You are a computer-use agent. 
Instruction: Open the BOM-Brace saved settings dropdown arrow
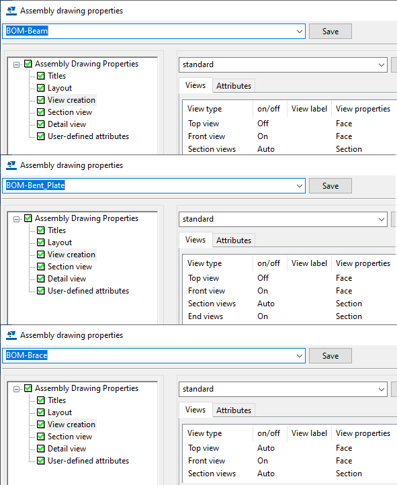coord(300,355)
